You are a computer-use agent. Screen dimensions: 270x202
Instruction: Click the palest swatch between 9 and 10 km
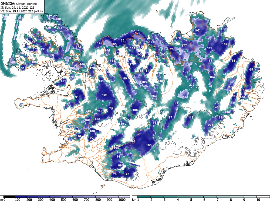coord(250,197)
